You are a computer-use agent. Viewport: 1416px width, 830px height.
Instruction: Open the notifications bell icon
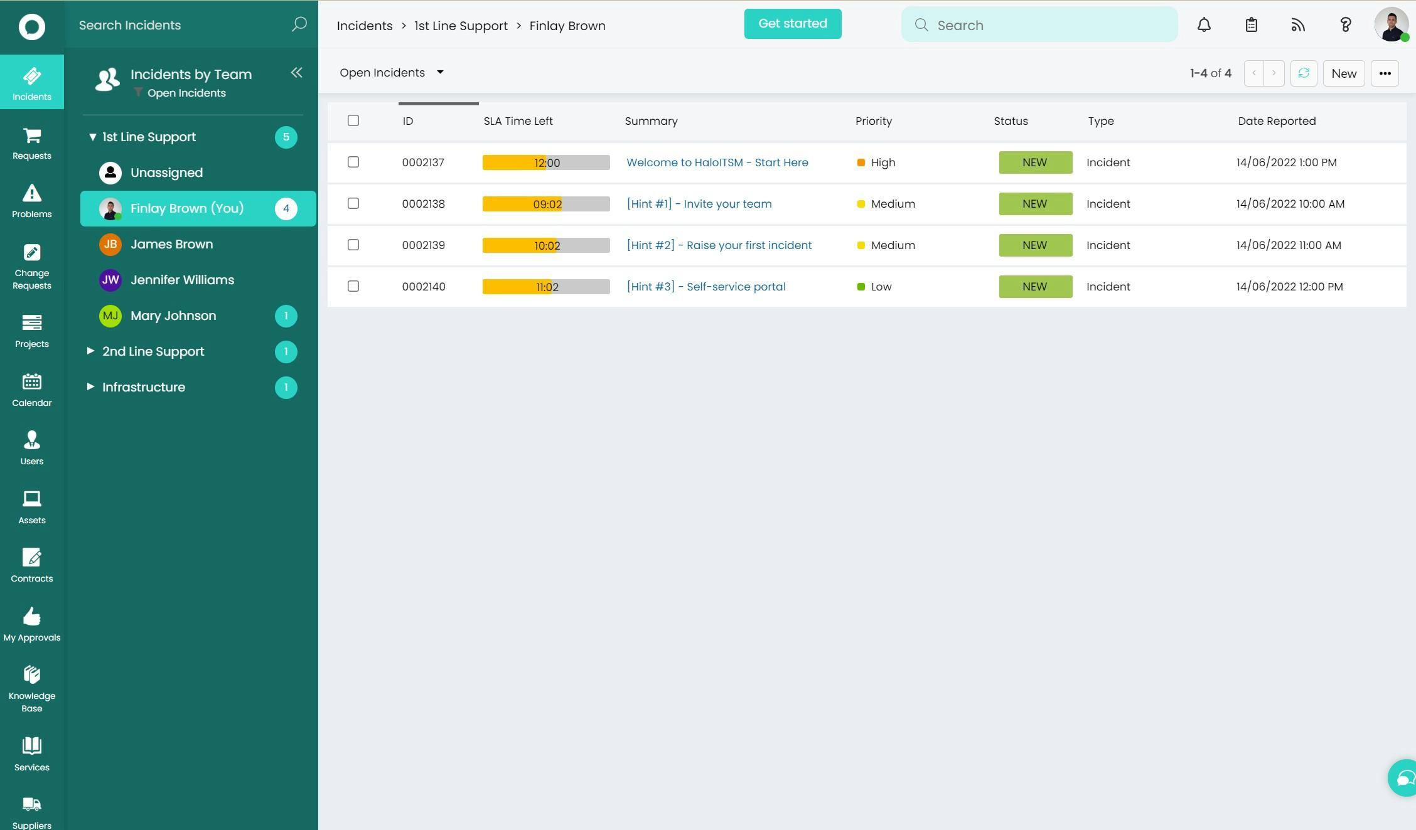(1203, 25)
